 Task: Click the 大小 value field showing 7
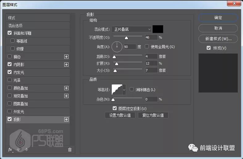point(151,70)
